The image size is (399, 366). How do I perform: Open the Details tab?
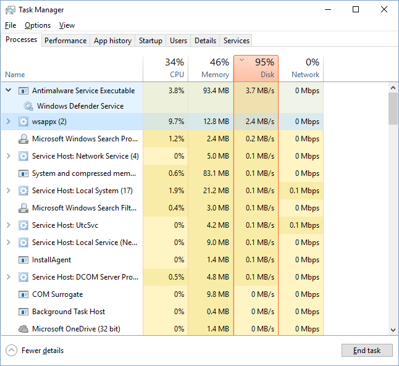[x=205, y=41]
